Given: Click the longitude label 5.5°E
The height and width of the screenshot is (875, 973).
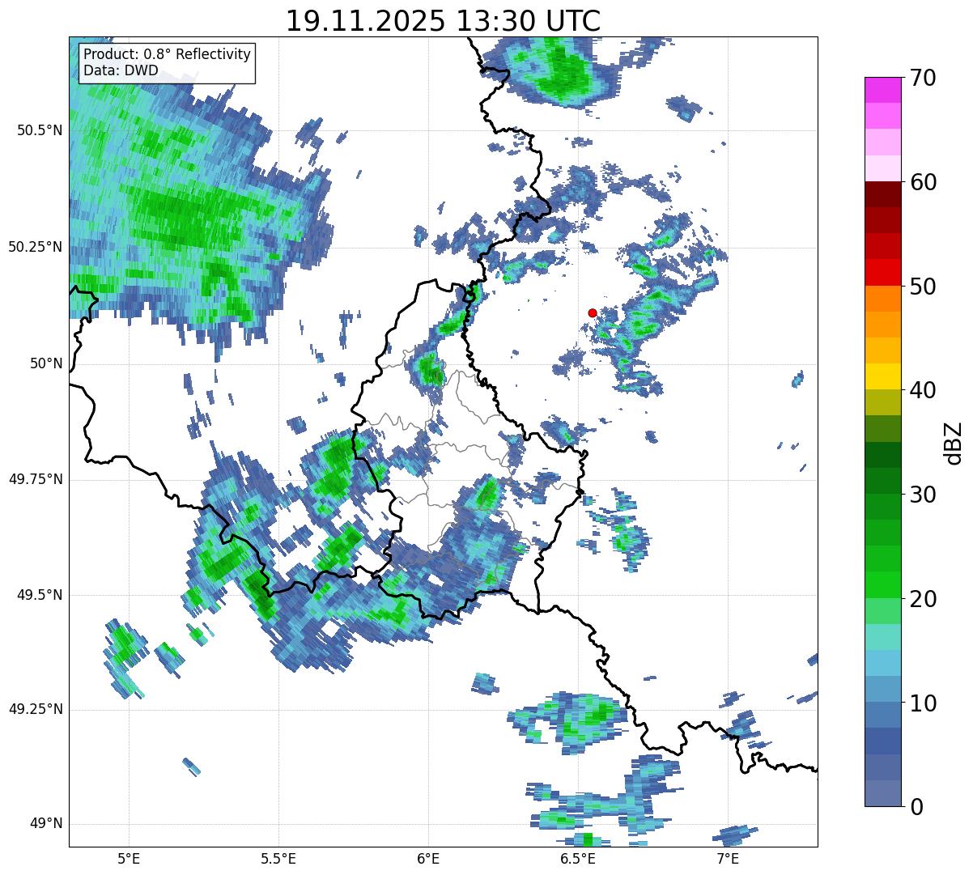Looking at the screenshot, I should [278, 859].
